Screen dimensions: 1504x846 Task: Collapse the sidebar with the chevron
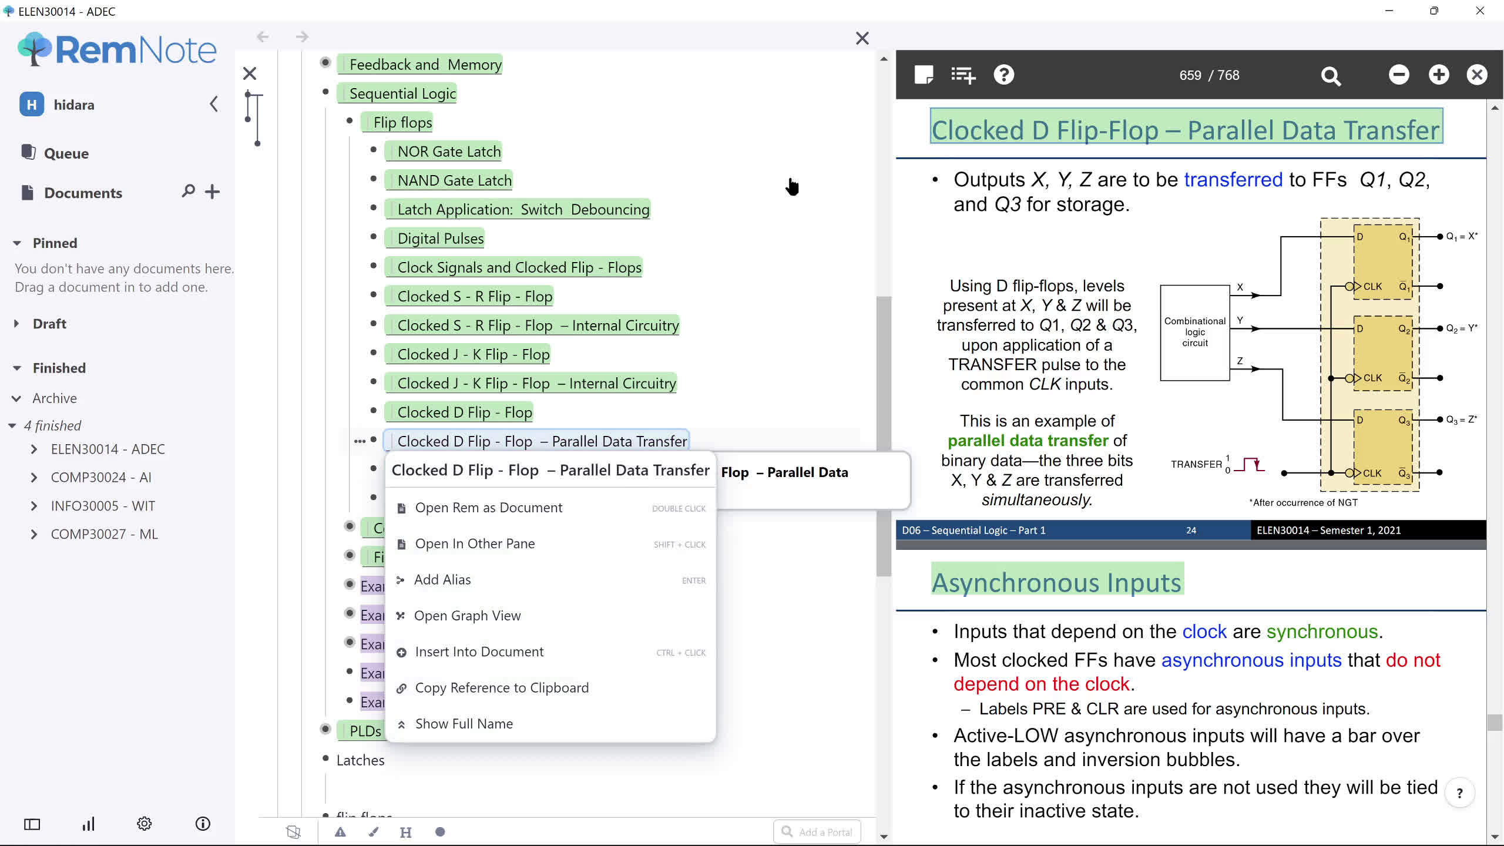point(214,105)
